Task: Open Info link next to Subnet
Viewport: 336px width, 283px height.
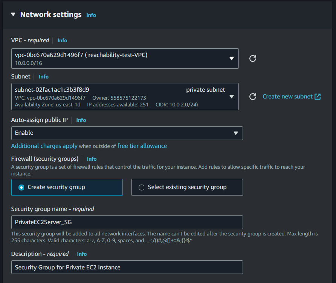Action: point(43,77)
